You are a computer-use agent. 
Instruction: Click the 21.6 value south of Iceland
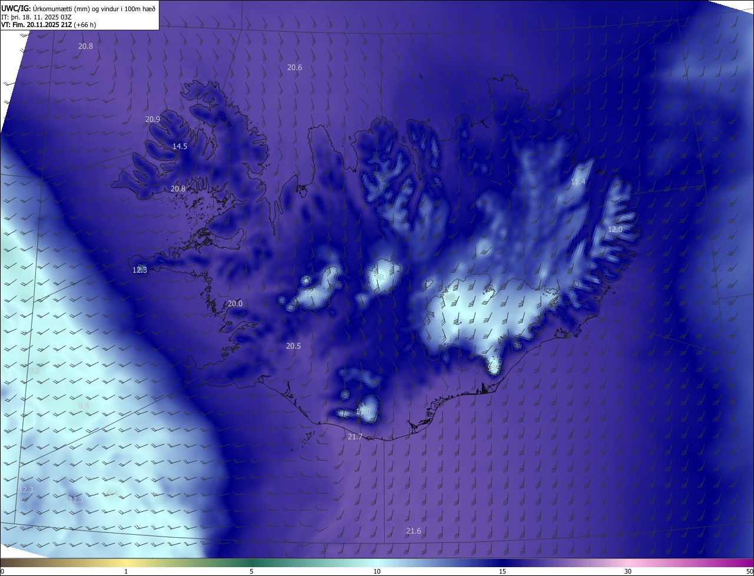coord(414,531)
